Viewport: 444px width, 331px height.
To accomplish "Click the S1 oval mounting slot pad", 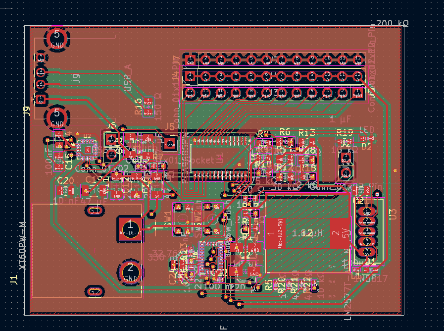I will [x=95, y=211].
